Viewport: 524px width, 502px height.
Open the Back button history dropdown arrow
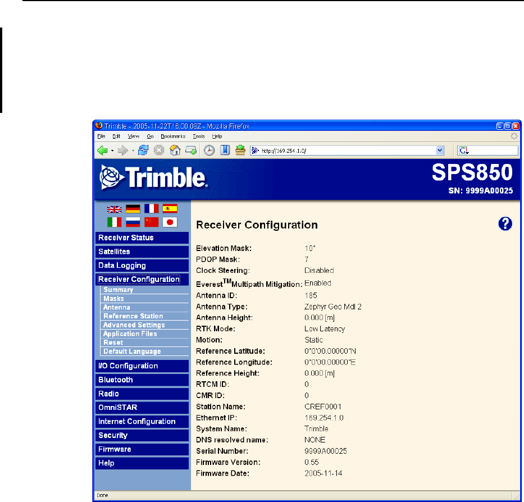click(x=112, y=150)
